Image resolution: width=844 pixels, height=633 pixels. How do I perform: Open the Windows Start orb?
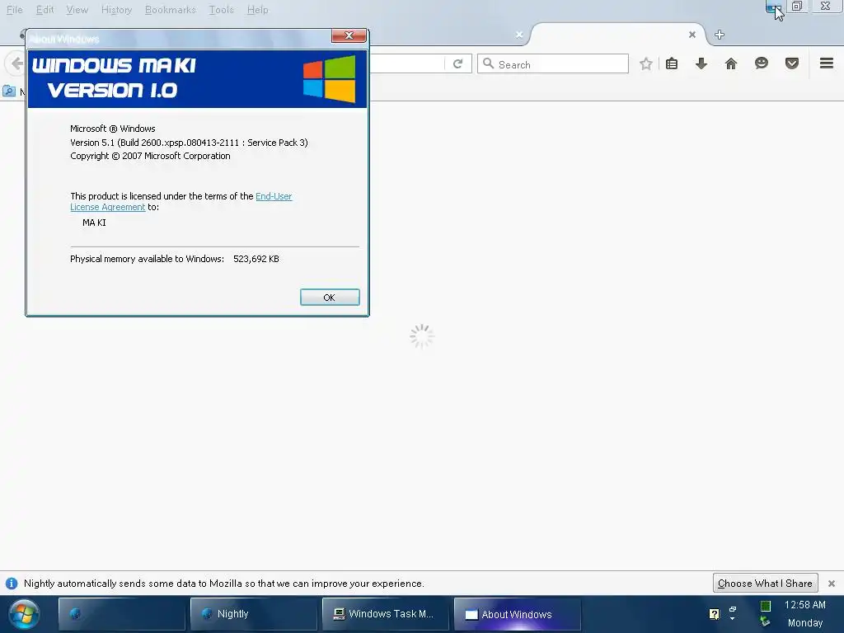click(x=24, y=613)
